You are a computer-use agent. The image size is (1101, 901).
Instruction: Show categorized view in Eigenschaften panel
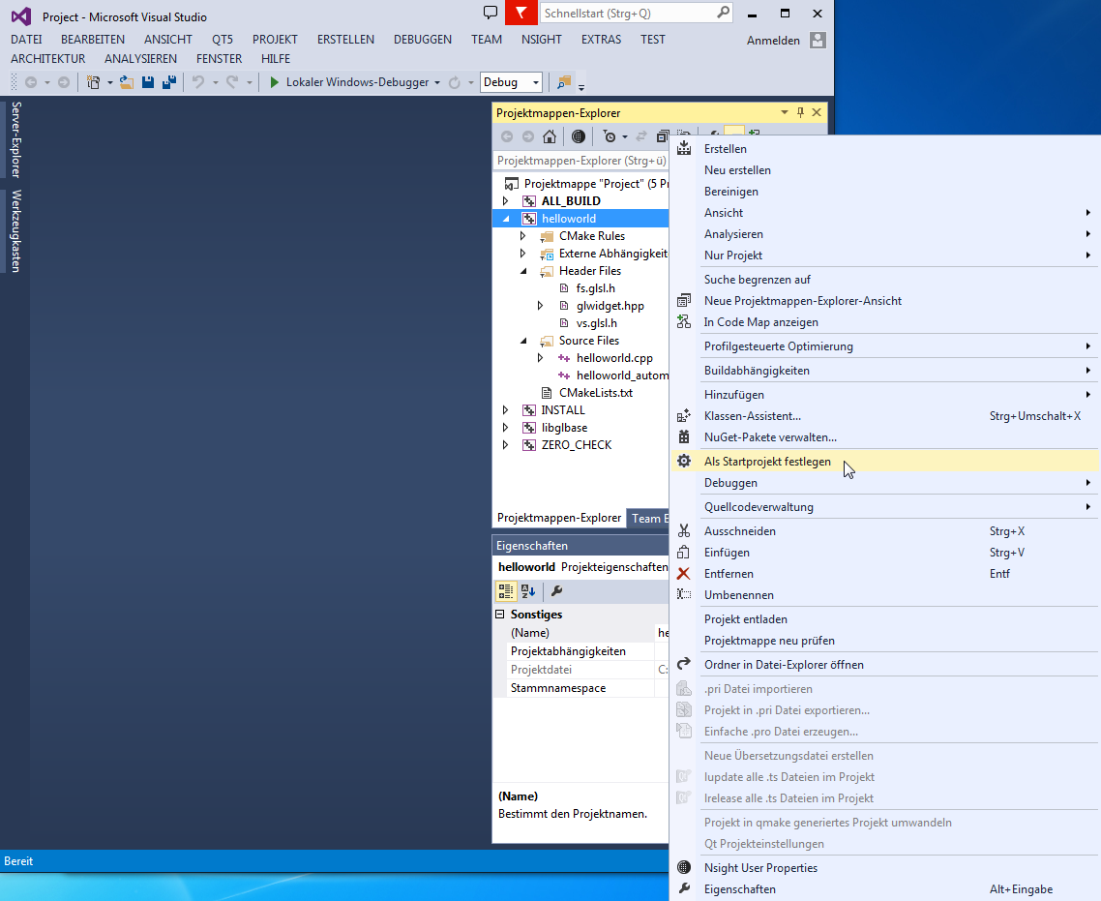pyautogui.click(x=506, y=591)
